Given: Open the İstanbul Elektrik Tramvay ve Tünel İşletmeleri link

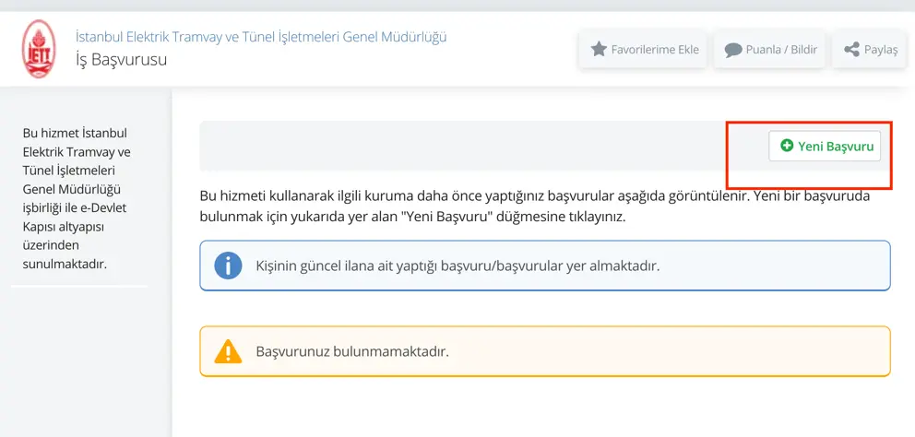Looking at the screenshot, I should pos(261,37).
